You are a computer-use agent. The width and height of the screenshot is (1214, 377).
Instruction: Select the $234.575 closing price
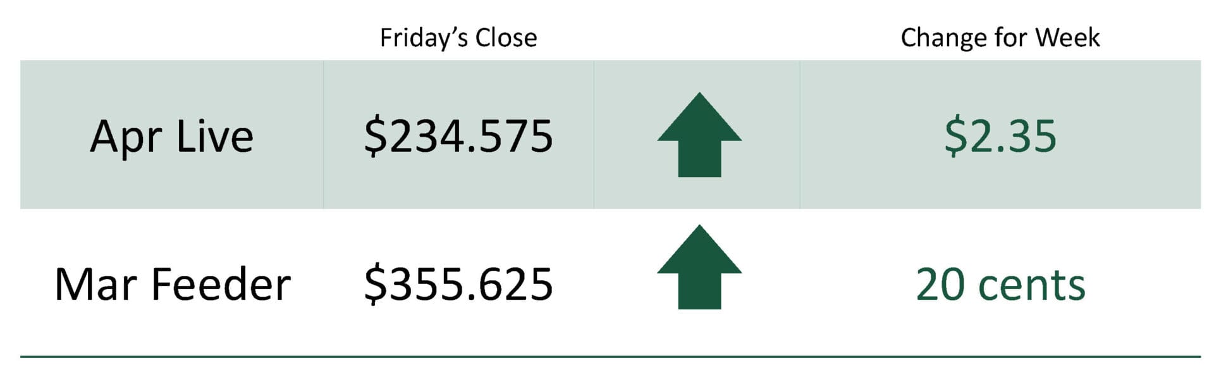point(458,137)
